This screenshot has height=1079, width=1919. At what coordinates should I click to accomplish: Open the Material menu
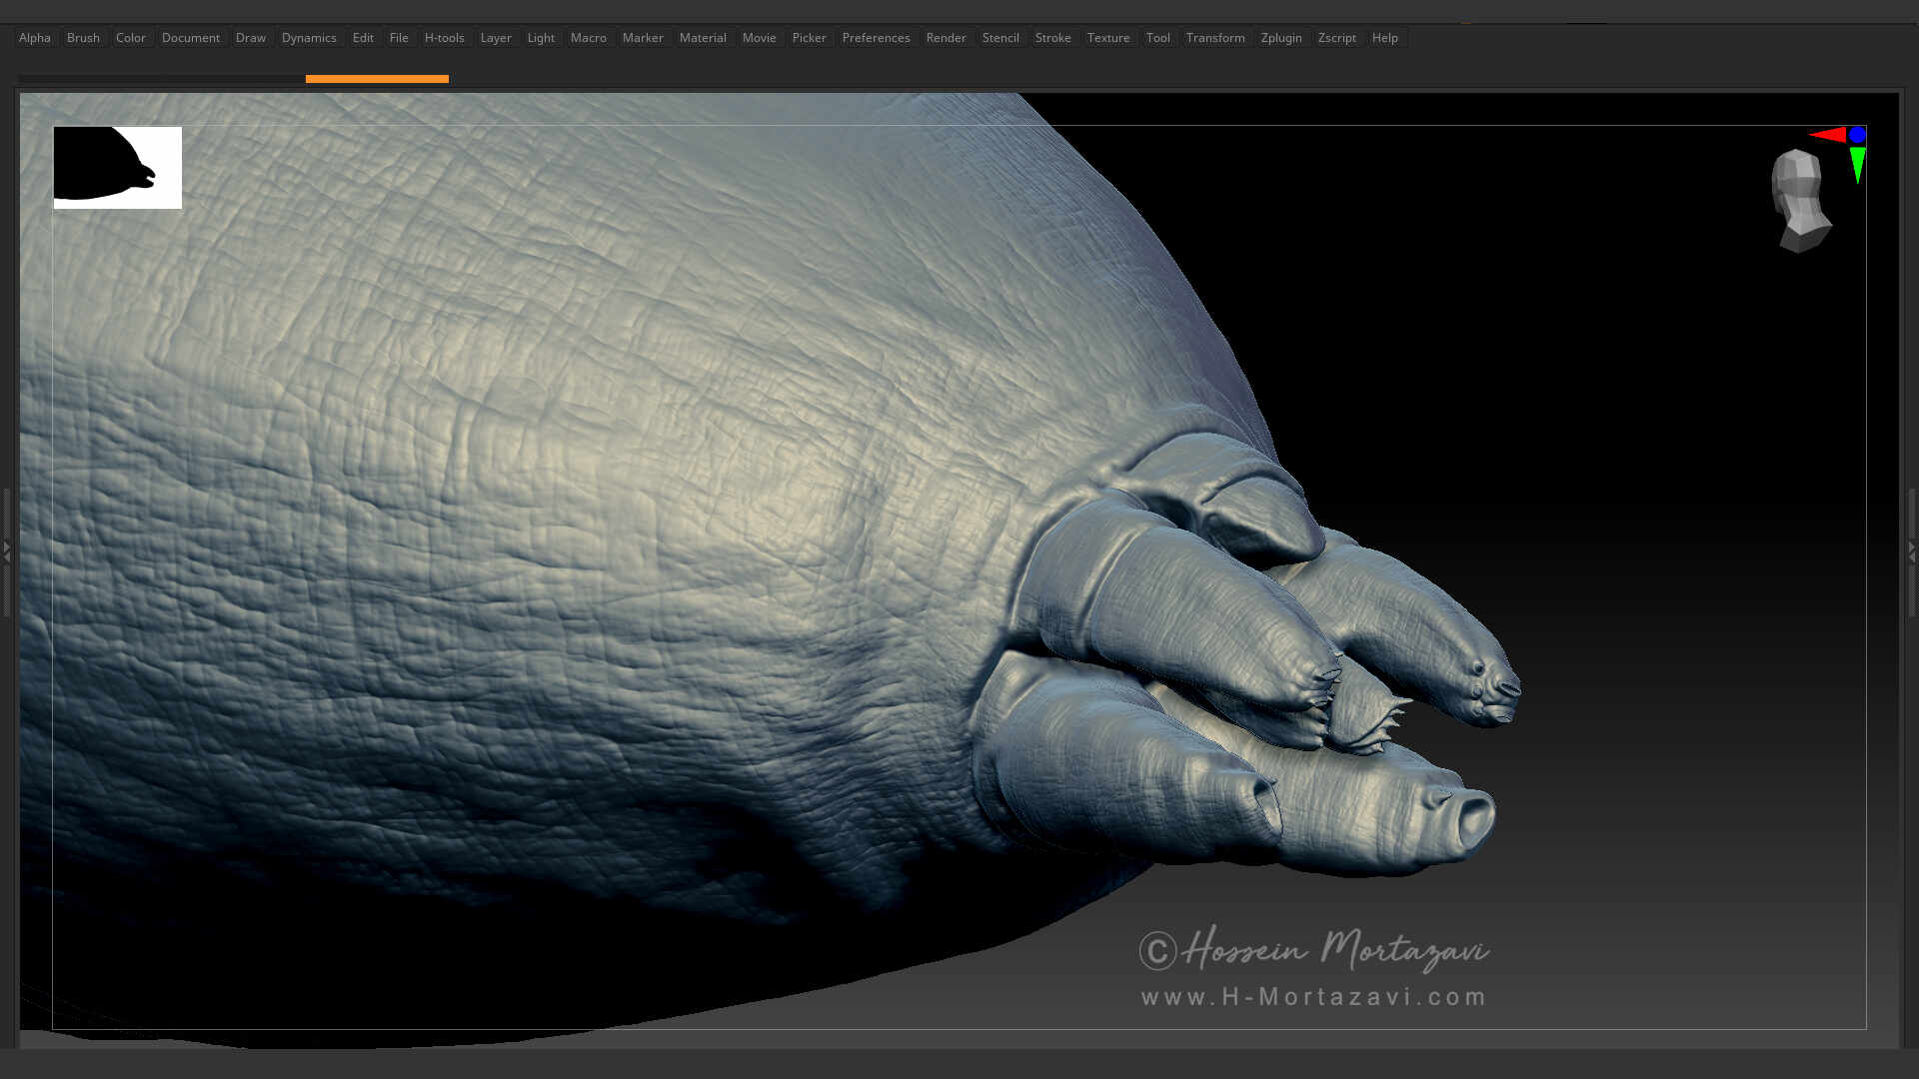point(703,37)
